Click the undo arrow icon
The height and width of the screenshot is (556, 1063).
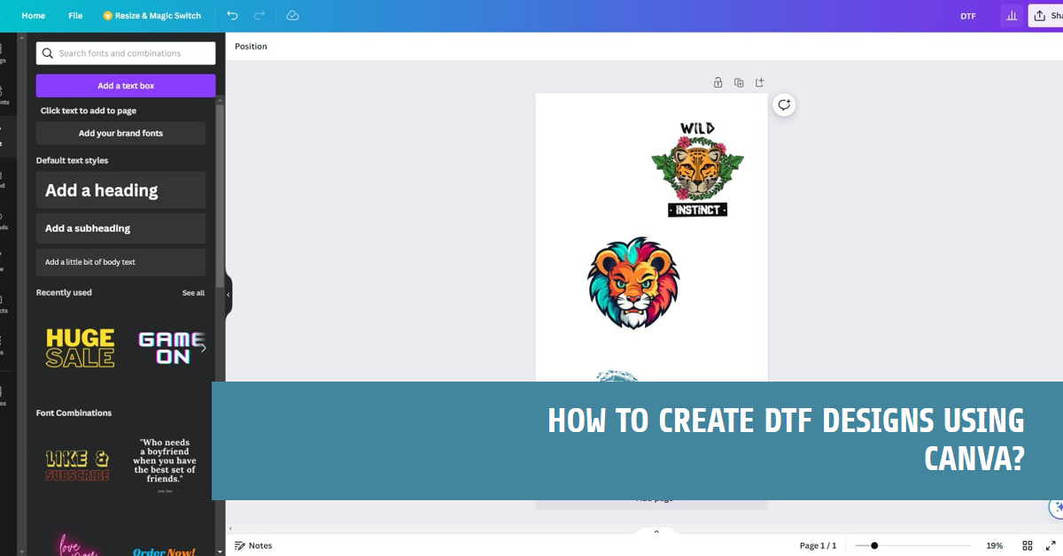232,15
